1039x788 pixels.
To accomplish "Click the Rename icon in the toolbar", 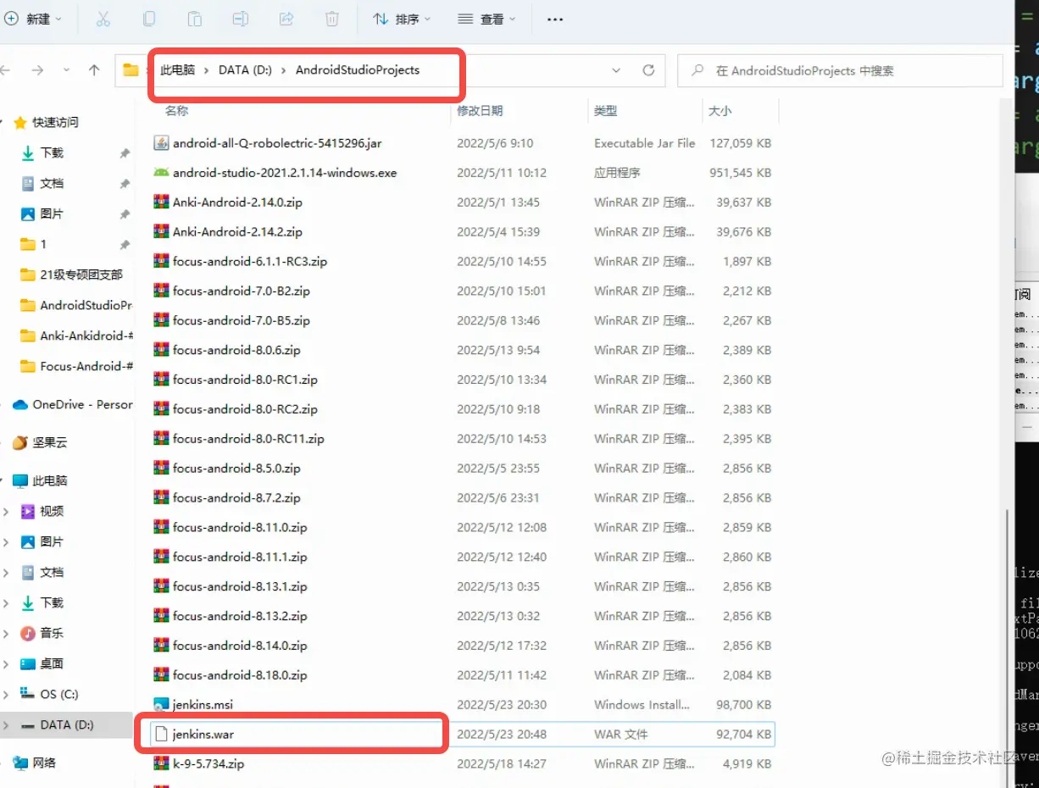I will [241, 19].
